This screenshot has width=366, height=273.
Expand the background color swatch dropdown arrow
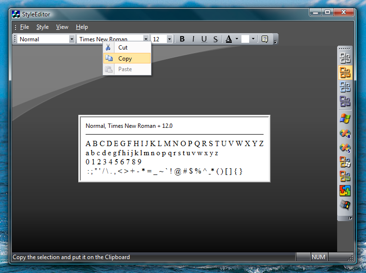point(253,39)
